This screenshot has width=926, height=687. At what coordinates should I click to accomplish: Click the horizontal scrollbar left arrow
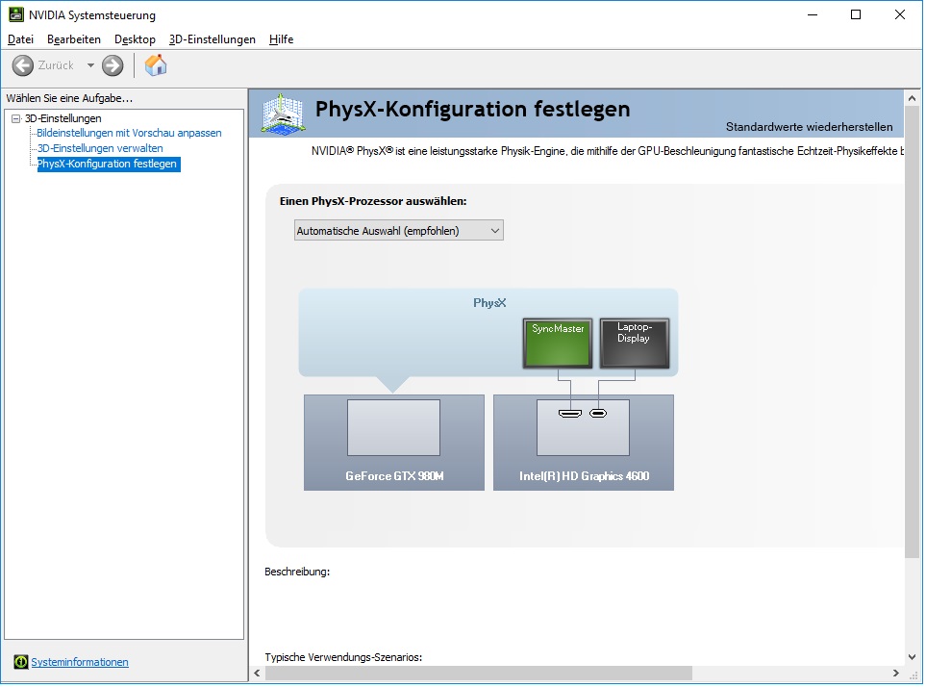click(257, 673)
